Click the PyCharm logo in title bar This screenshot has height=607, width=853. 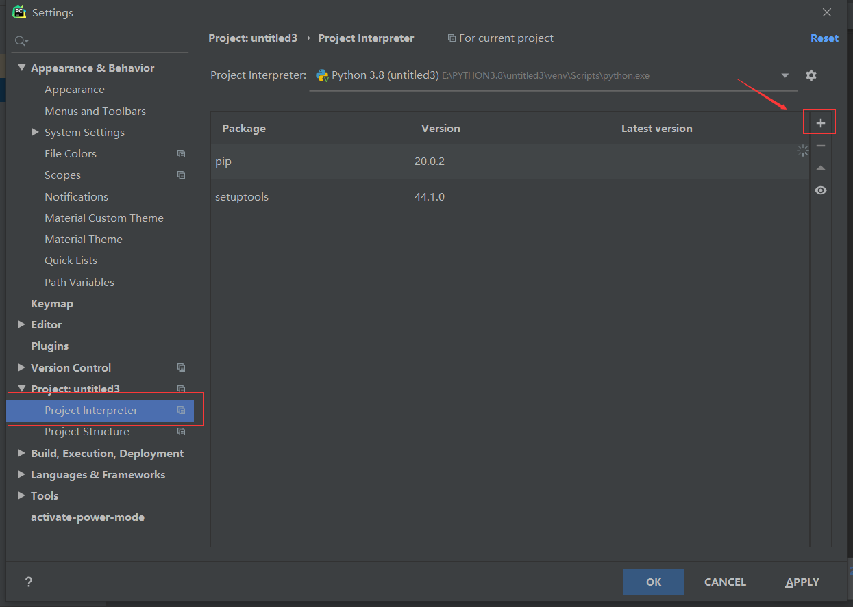[x=18, y=12]
